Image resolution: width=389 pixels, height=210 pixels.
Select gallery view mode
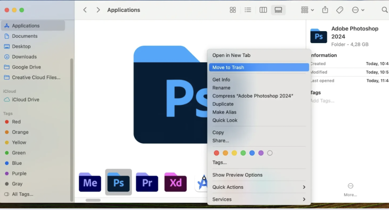click(x=278, y=10)
